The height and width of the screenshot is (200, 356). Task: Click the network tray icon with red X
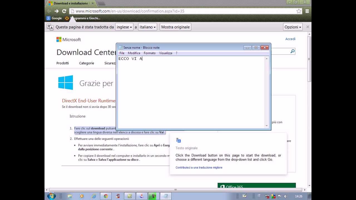[267, 196]
